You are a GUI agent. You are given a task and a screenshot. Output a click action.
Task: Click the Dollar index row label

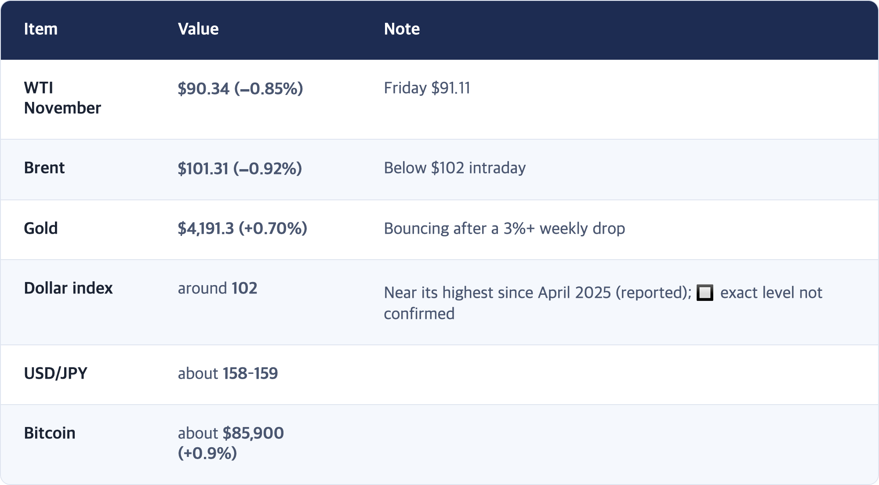(68, 288)
